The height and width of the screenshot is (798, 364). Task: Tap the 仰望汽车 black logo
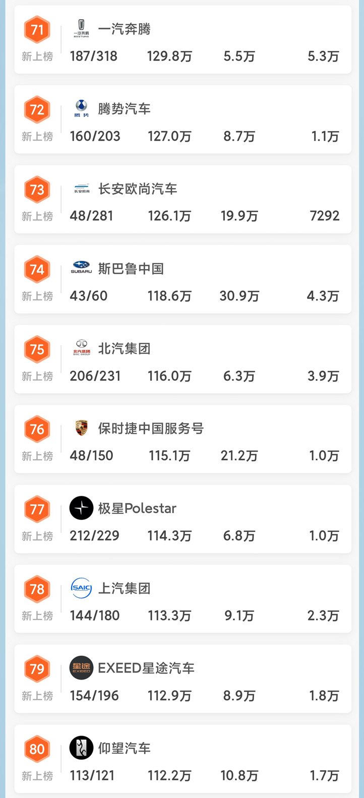[x=81, y=748]
